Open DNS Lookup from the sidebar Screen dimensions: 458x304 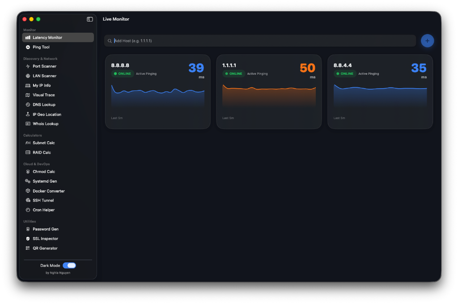[28, 104]
